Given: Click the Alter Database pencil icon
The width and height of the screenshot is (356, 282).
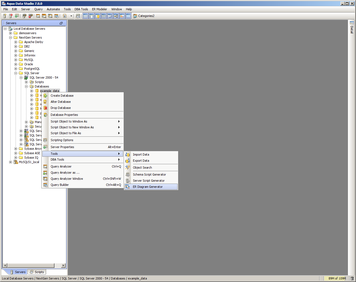Looking at the screenshot, I should [x=45, y=102].
